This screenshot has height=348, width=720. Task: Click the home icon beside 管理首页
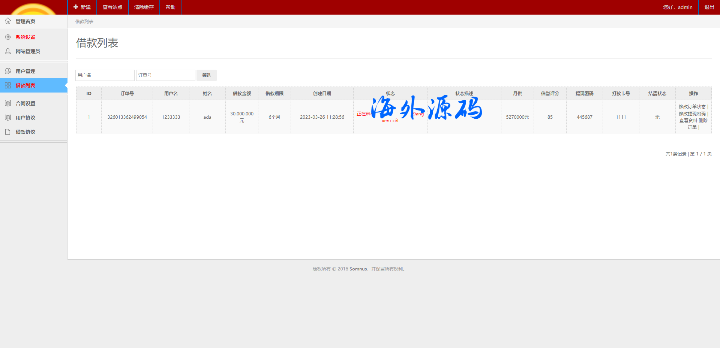[x=8, y=21]
